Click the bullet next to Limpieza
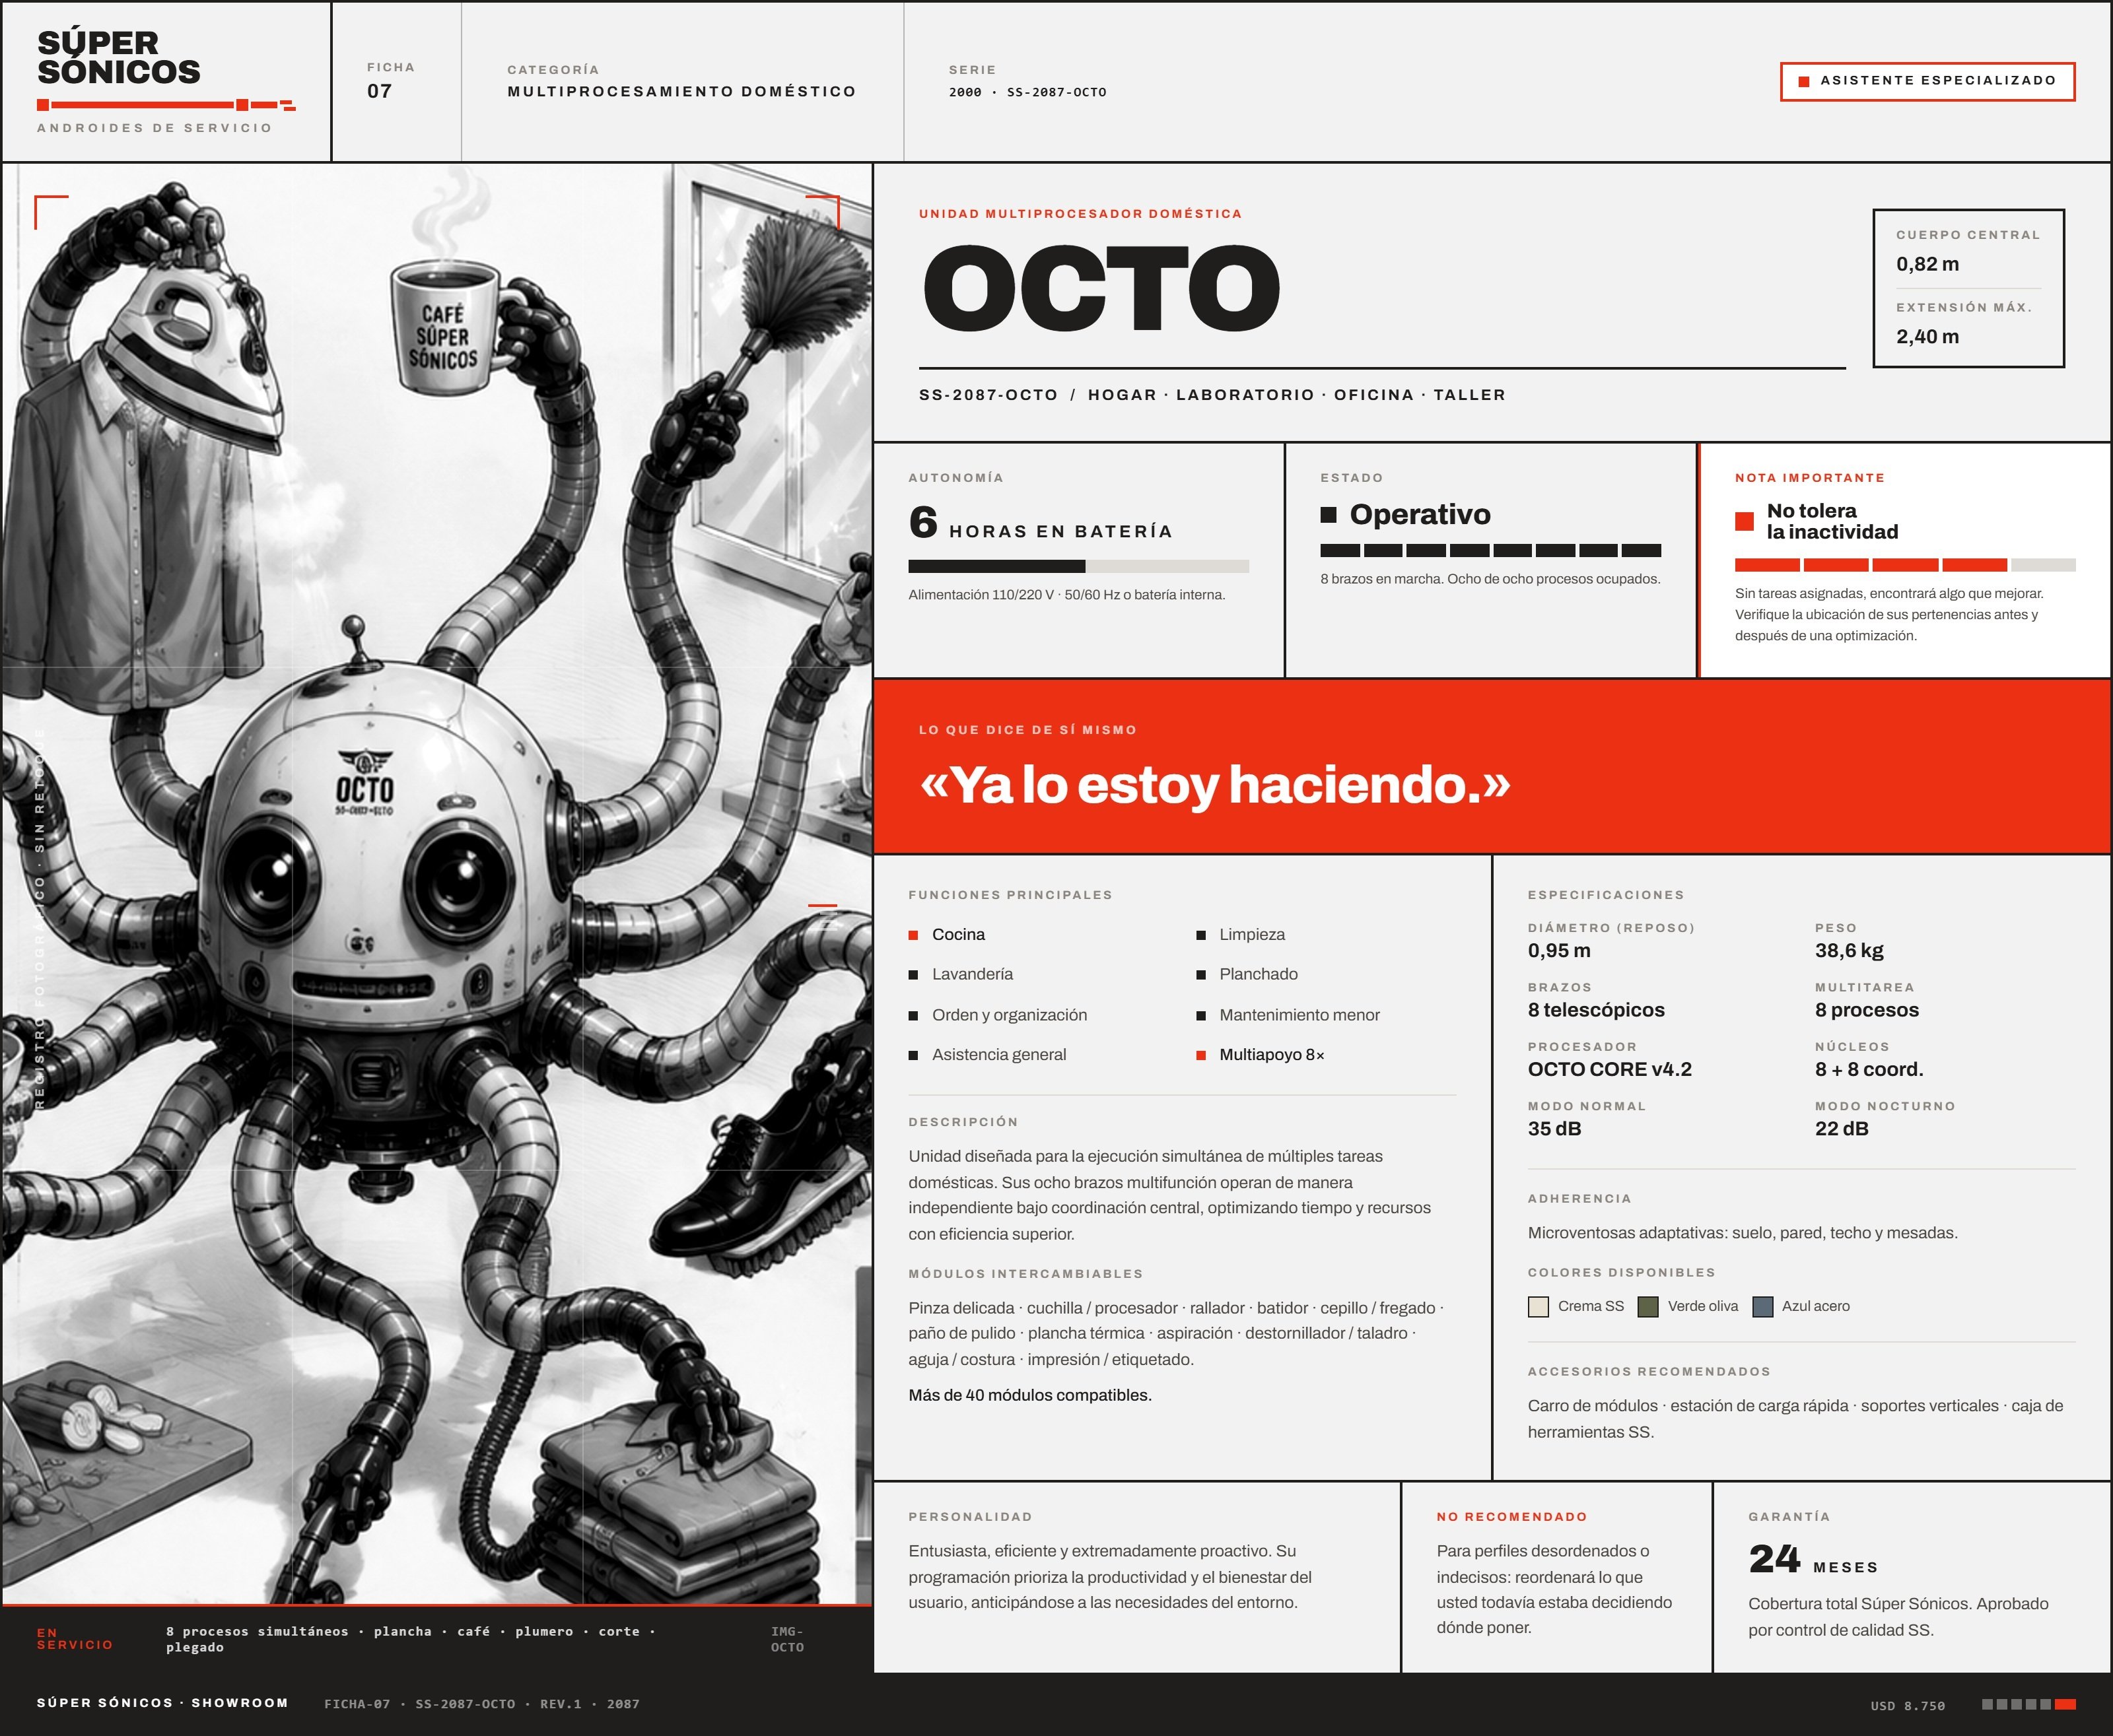Image resolution: width=2113 pixels, height=1736 pixels. click(x=1200, y=935)
